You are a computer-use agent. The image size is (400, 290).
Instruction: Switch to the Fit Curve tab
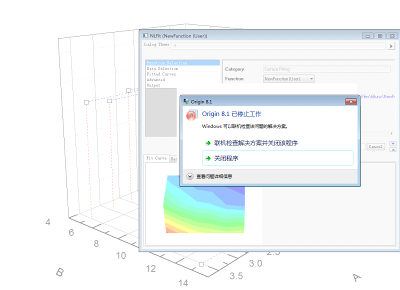(156, 158)
